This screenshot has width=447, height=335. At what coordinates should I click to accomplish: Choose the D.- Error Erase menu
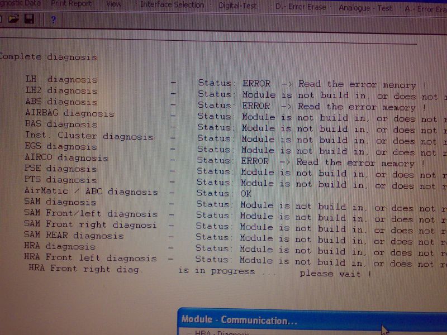[x=302, y=7]
